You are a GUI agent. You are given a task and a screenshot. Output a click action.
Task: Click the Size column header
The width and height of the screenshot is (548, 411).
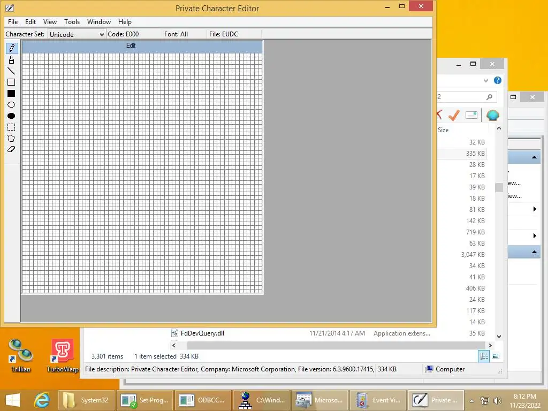[443, 130]
